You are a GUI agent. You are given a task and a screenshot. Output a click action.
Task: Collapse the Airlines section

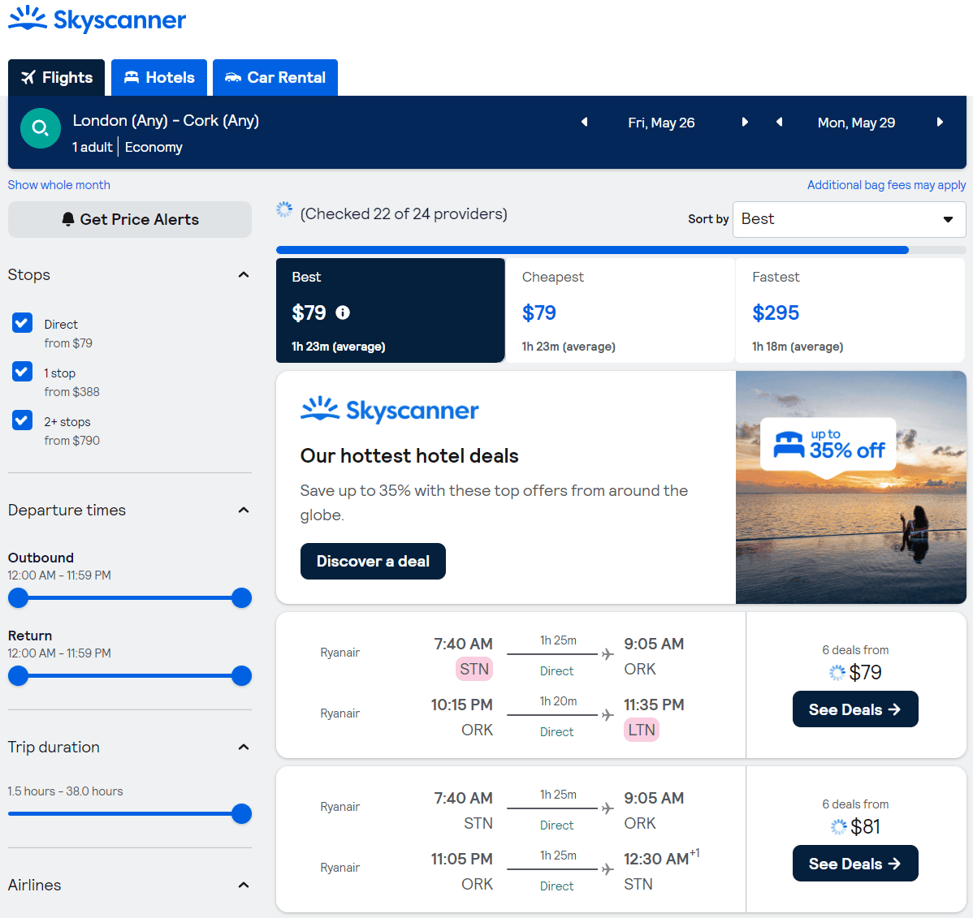coord(243,885)
